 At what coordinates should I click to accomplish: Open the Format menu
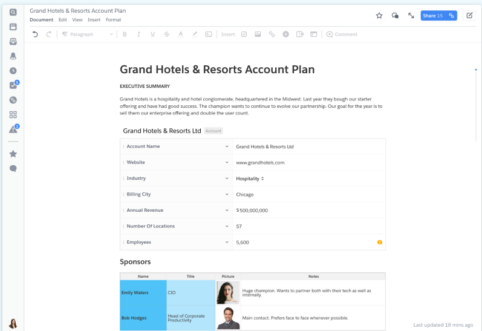click(114, 20)
